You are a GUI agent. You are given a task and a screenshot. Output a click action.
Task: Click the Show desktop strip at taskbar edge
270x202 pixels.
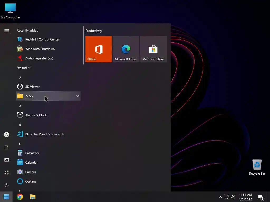pos(269,197)
